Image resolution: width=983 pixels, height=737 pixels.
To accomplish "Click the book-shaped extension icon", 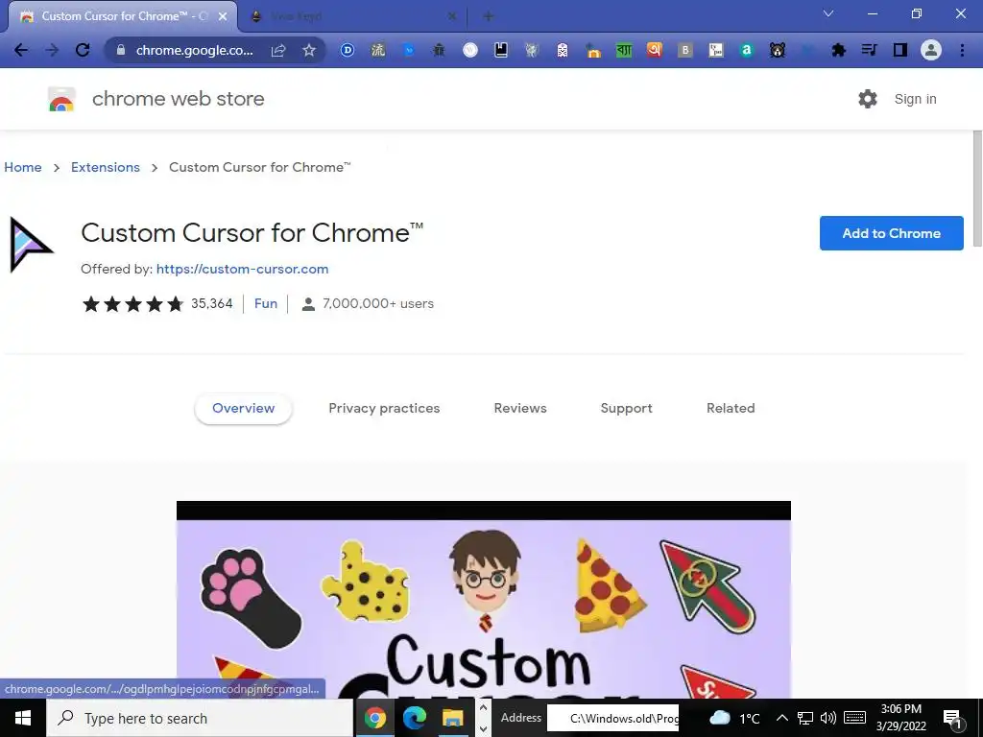I will tap(501, 50).
